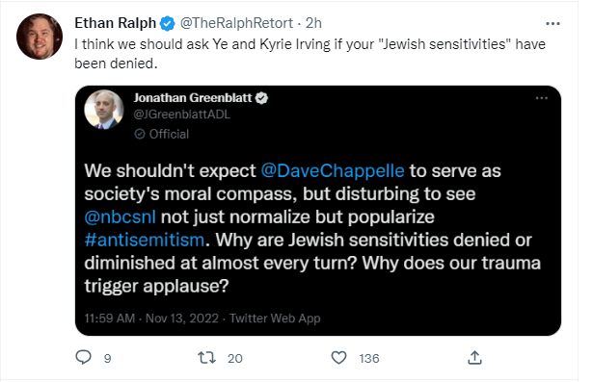Open Ethan Ralph's profile picture
The height and width of the screenshot is (382, 593).
click(x=40, y=37)
